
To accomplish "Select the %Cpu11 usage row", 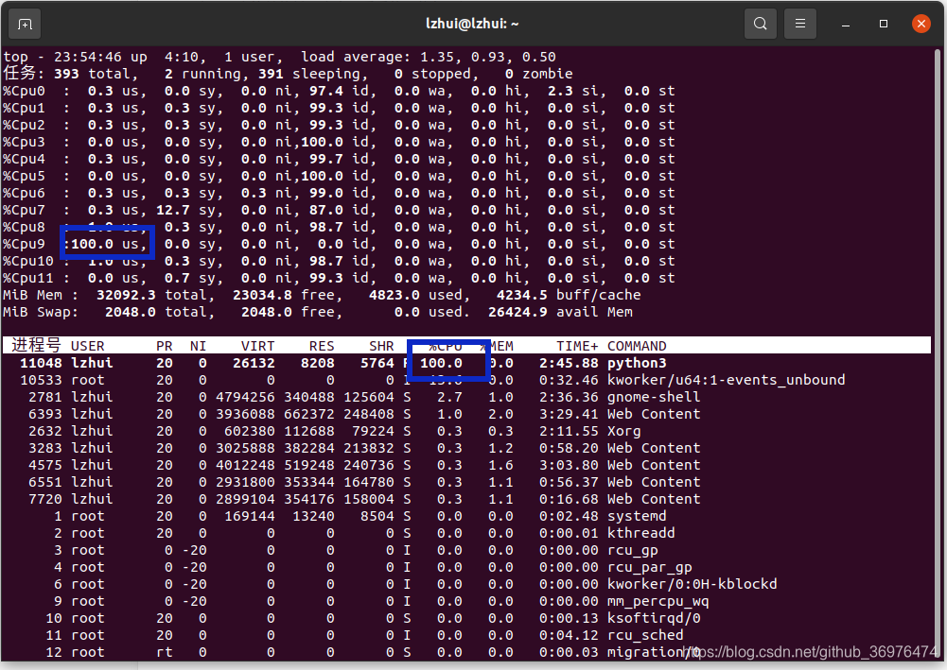I will click(339, 279).
